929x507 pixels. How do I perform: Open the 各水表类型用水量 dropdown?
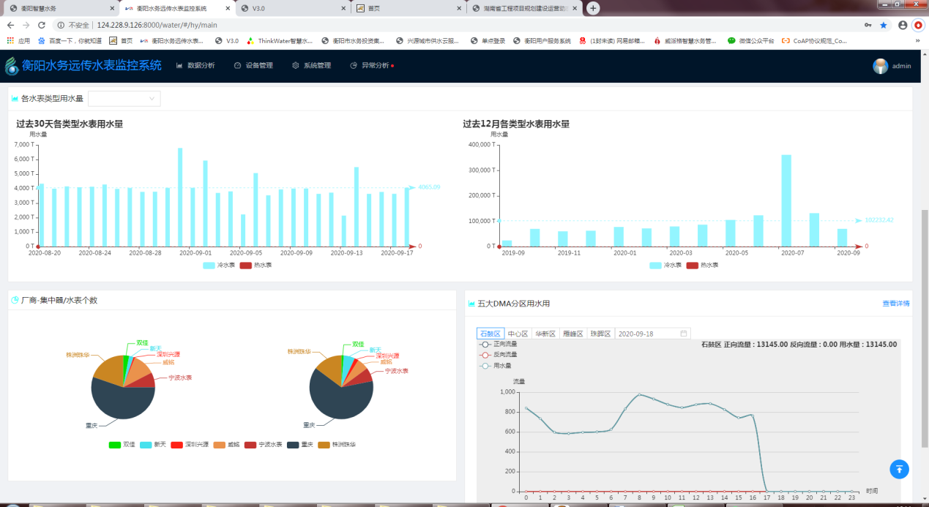coord(124,98)
